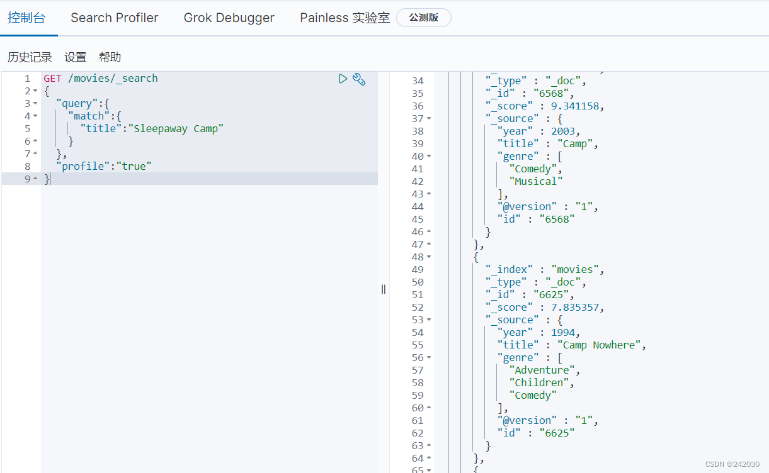Viewport: 769px width, 473px height.
Task: Click "id" : "6568" at output line 45
Action: click(536, 220)
